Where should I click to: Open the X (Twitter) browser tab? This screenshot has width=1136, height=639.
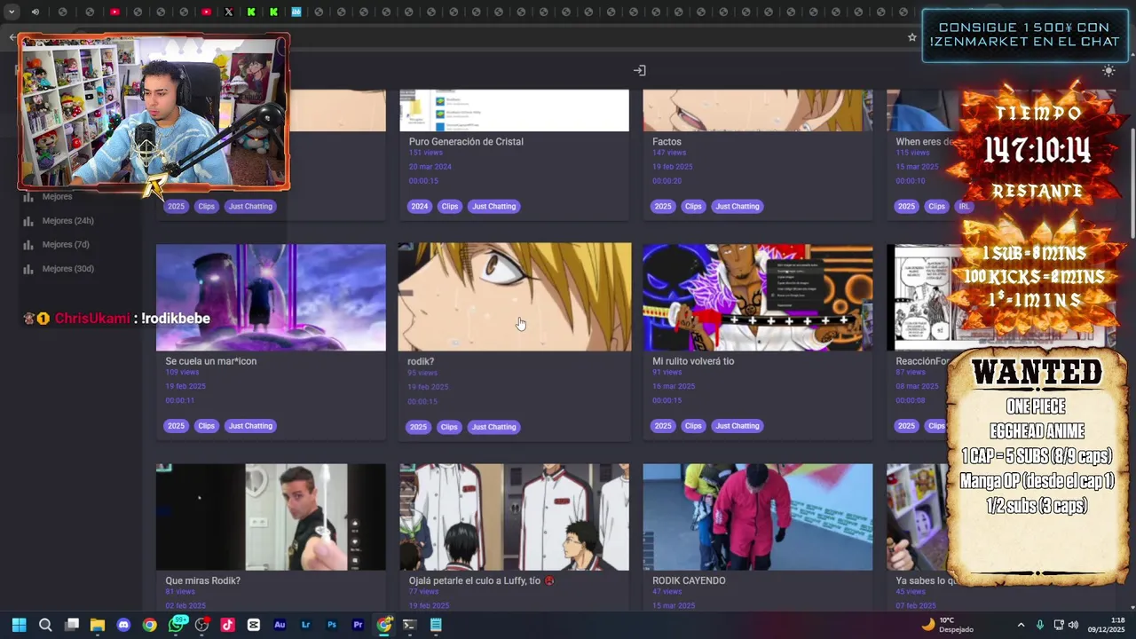tap(229, 12)
